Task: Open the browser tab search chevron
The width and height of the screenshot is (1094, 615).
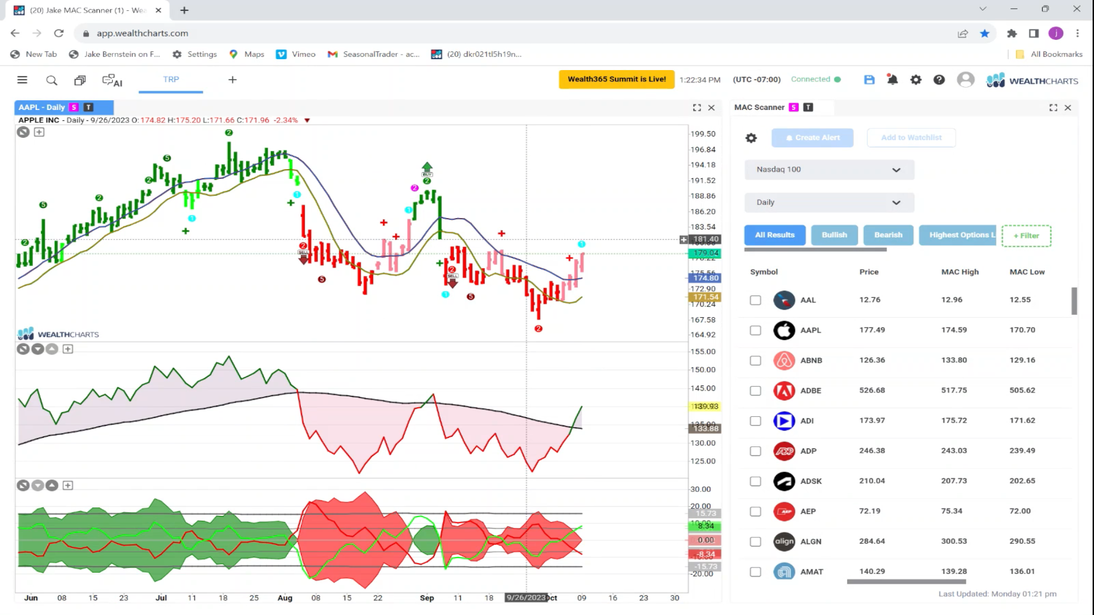Action: (983, 9)
